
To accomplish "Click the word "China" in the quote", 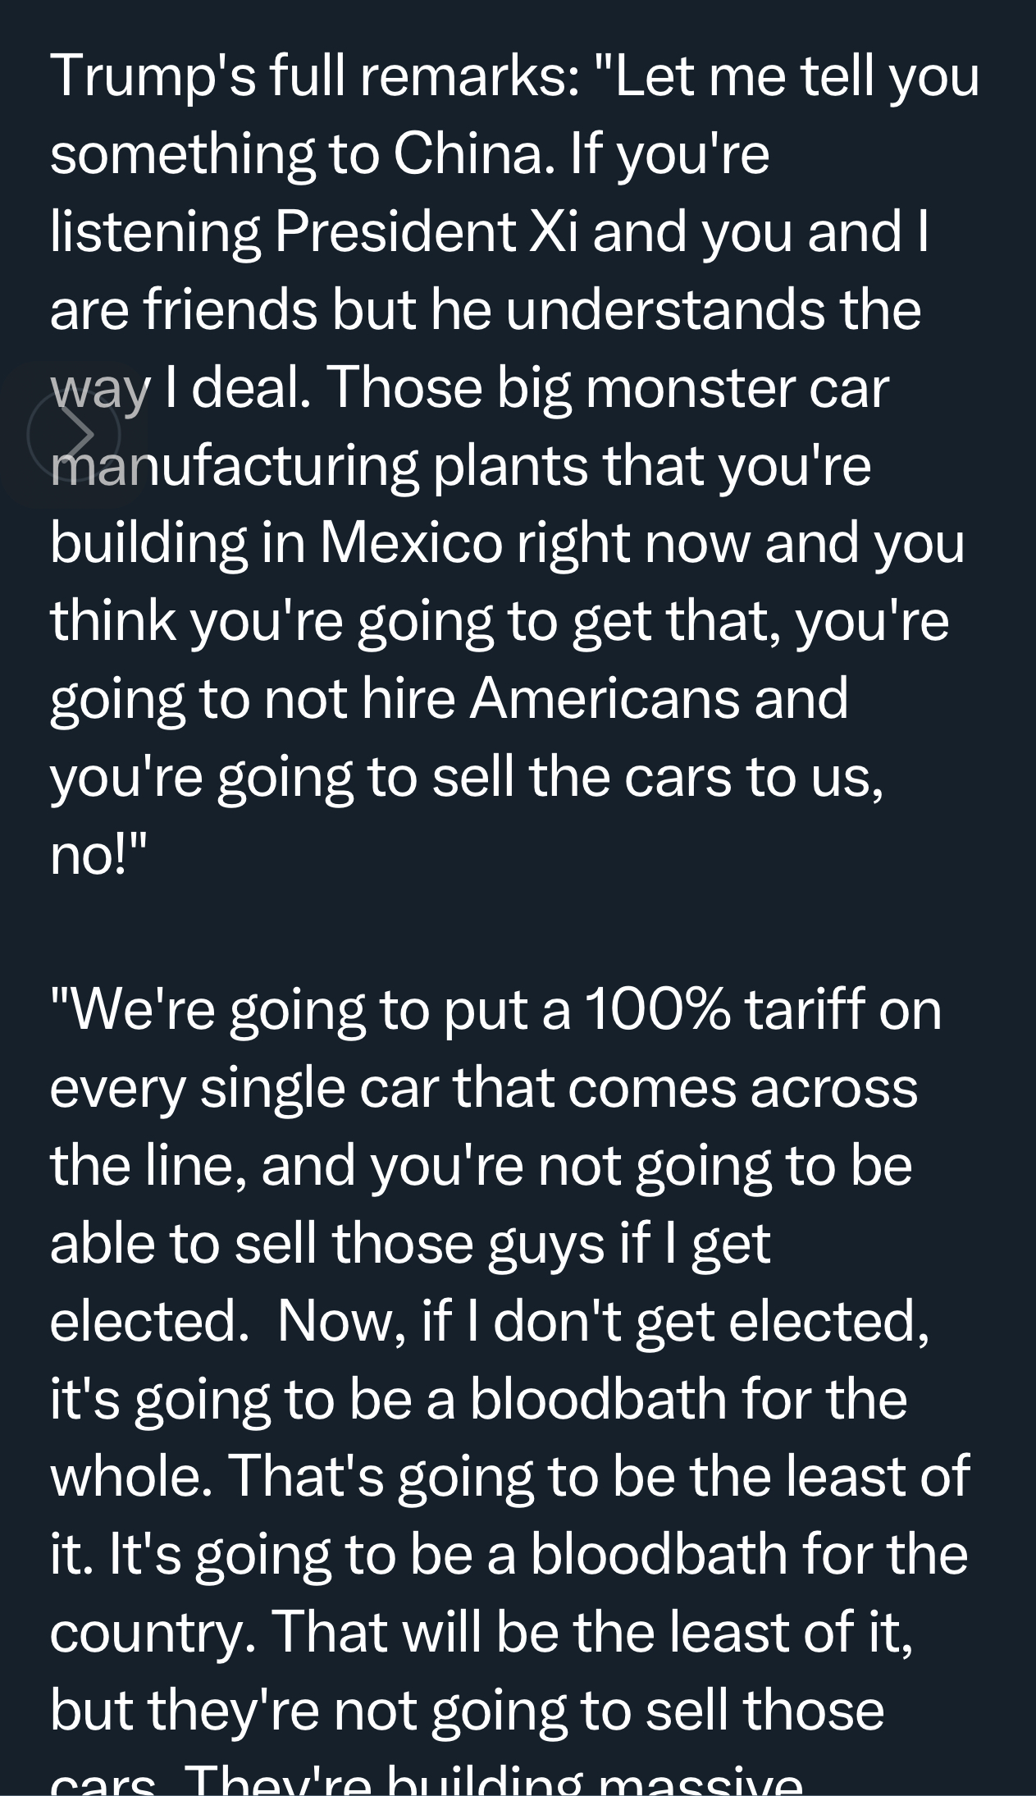I will pos(468,153).
